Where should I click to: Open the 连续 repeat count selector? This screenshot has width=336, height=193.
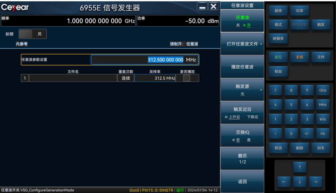click(x=126, y=78)
